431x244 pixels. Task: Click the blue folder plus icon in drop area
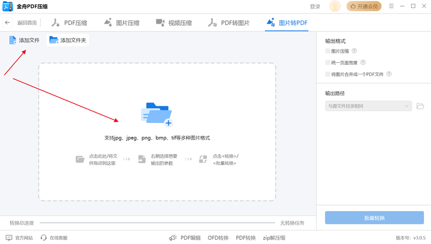click(157, 114)
